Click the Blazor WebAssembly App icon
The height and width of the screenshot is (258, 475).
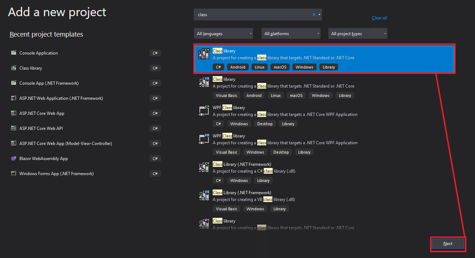click(14, 158)
